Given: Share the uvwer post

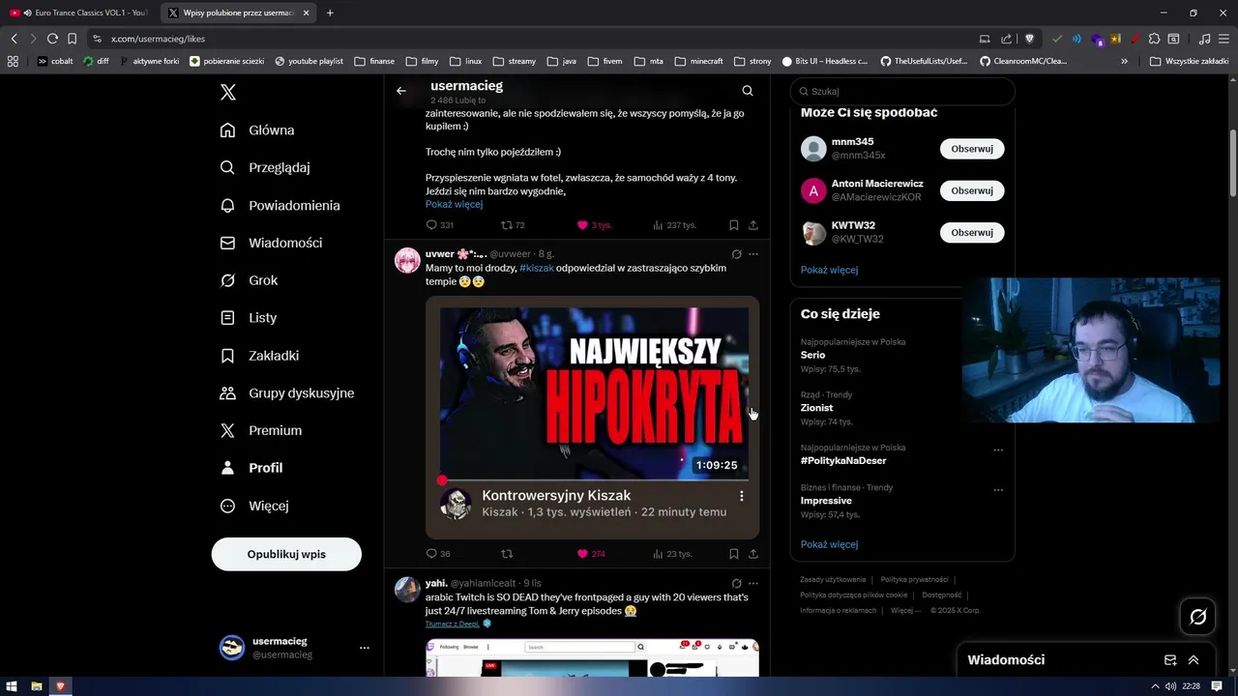Looking at the screenshot, I should click(x=753, y=554).
